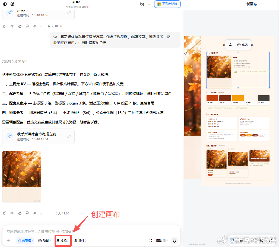Copy the reply sent at 今天 11:08
The image size is (279, 247).
coord(5,213)
